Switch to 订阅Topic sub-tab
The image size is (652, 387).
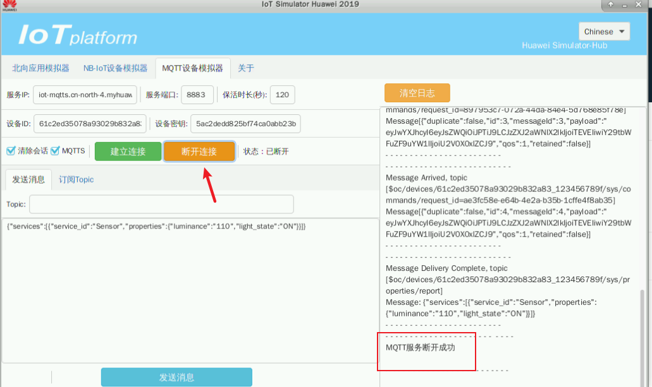(x=76, y=179)
